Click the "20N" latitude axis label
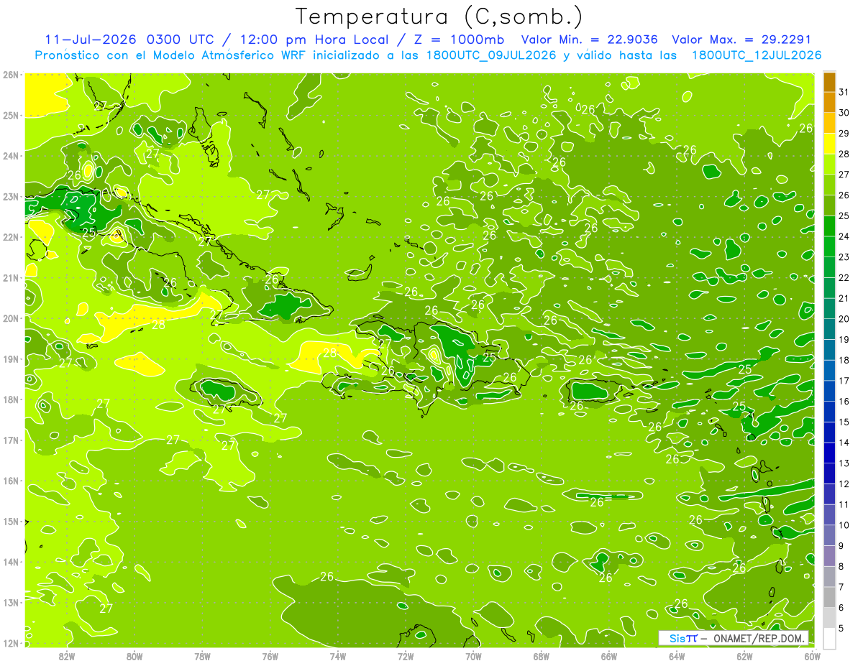This screenshot has width=863, height=666. click(11, 318)
